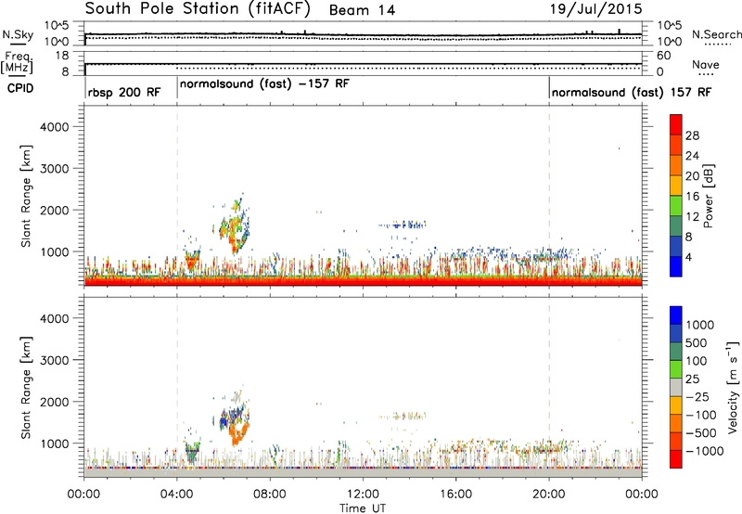
Task: Click the 'Velocity [m s-1]' colorbar title
Action: click(x=733, y=387)
